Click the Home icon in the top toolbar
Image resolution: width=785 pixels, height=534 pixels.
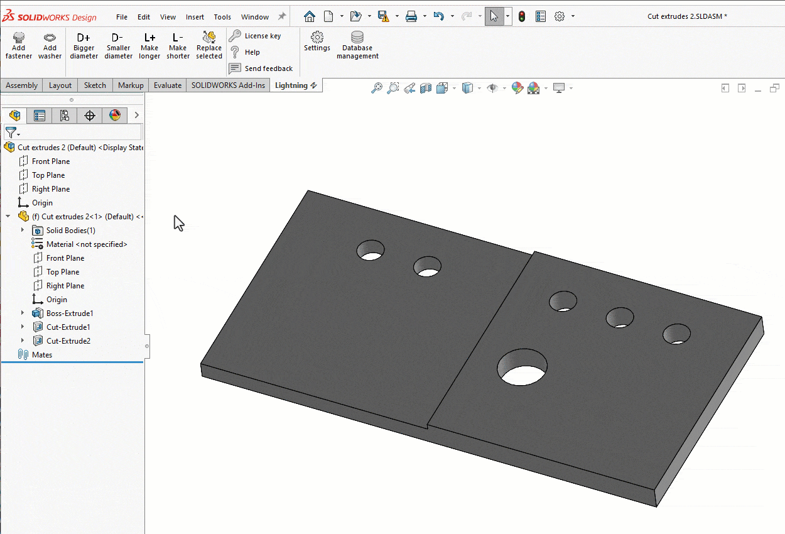pyautogui.click(x=309, y=17)
